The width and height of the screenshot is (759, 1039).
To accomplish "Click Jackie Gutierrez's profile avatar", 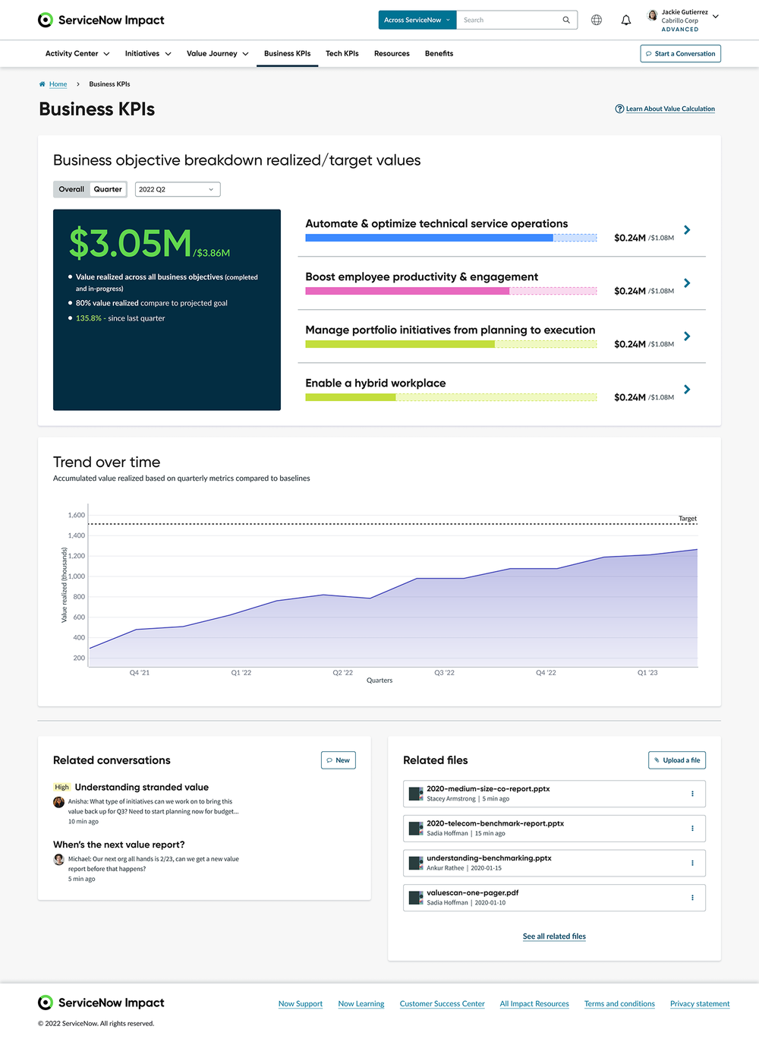I will pos(652,15).
